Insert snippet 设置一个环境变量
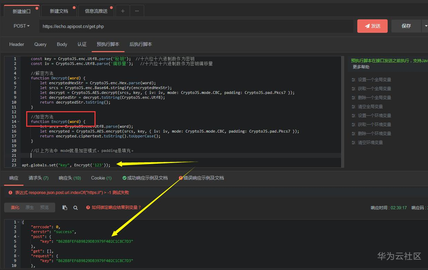Screen dimensions: 428x270 [375, 115]
